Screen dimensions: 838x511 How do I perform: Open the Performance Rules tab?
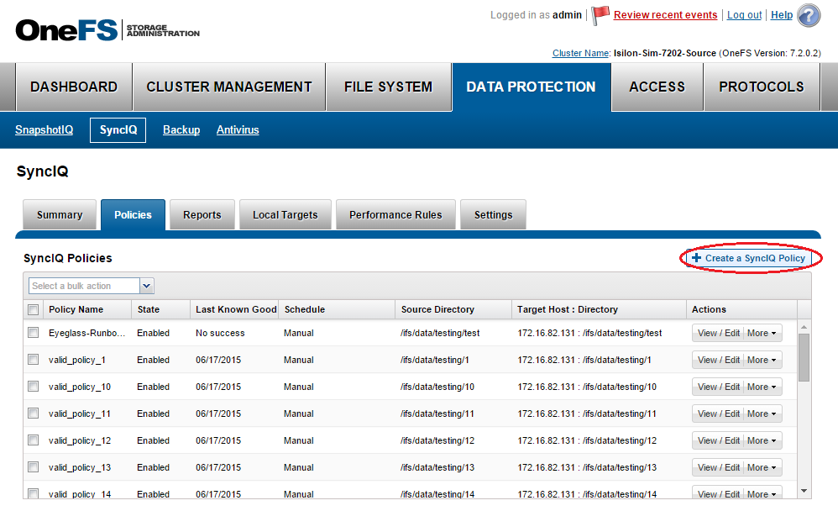click(395, 214)
